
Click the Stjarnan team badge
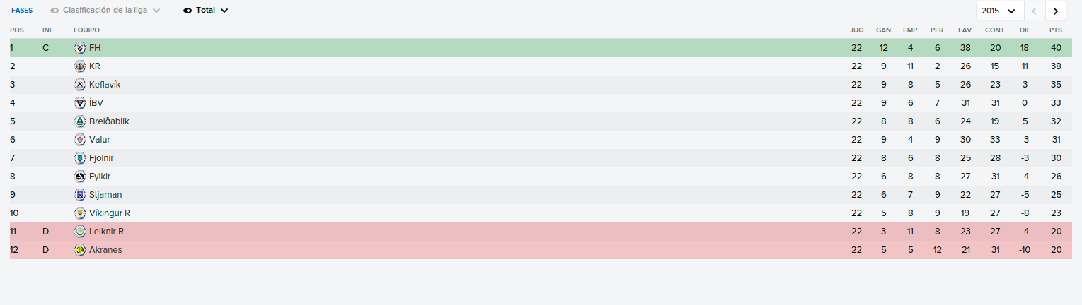(x=80, y=195)
